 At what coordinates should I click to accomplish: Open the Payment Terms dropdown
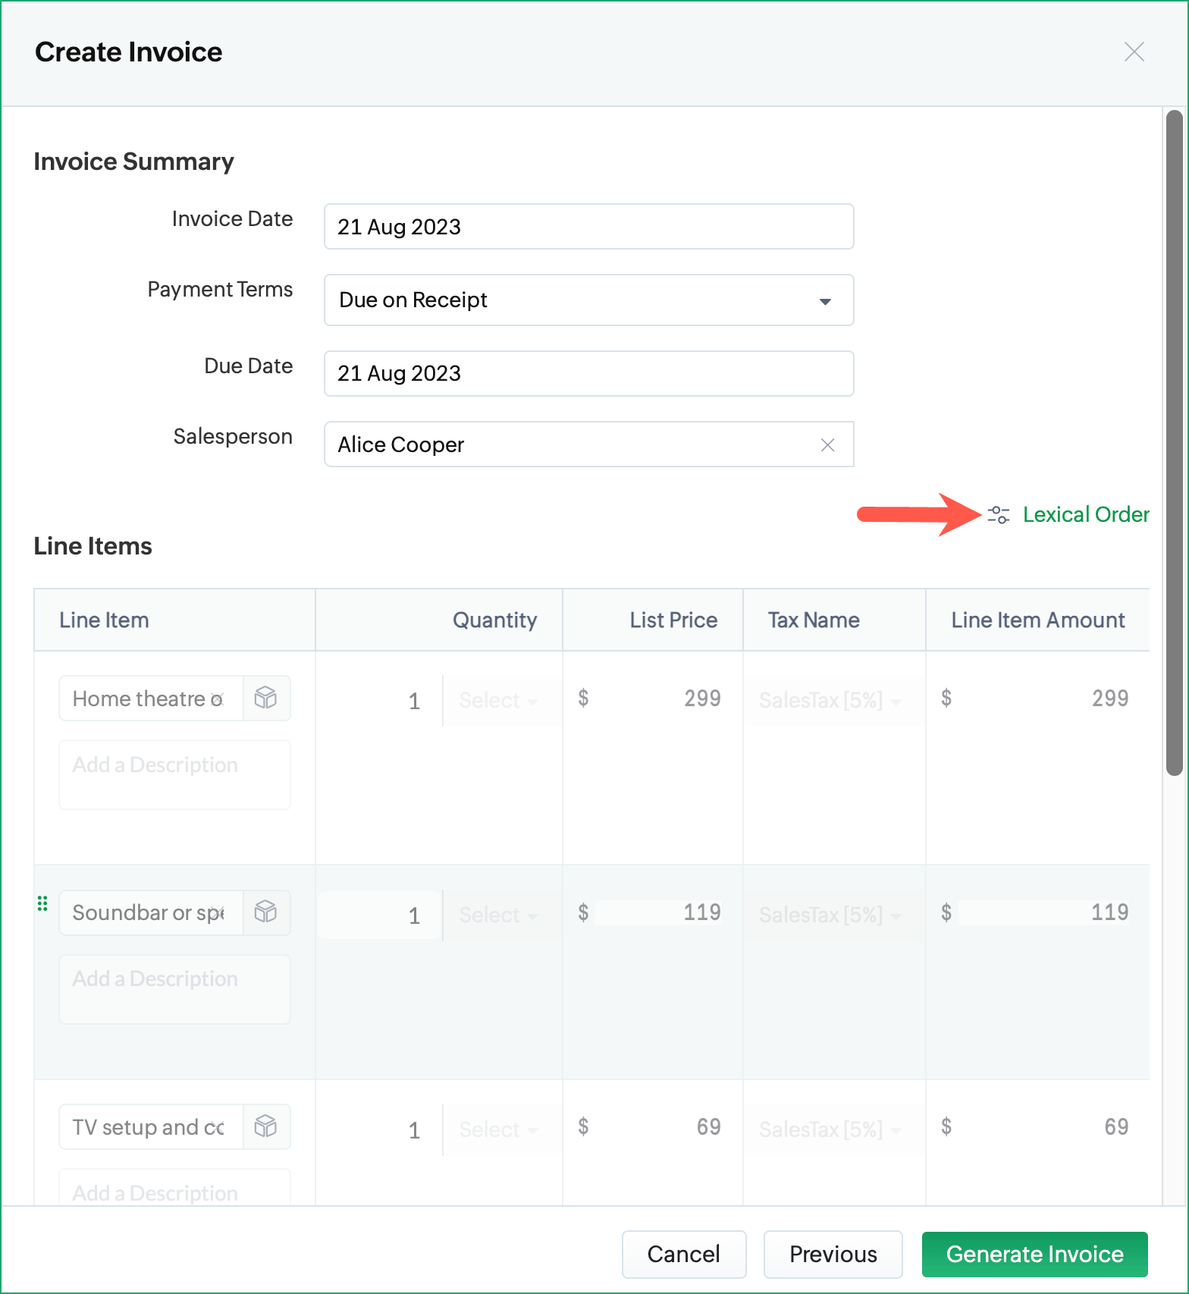point(588,300)
